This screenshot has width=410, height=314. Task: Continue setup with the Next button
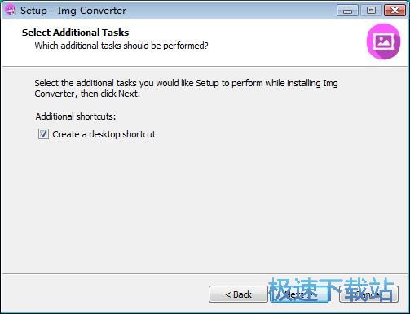[x=299, y=294]
